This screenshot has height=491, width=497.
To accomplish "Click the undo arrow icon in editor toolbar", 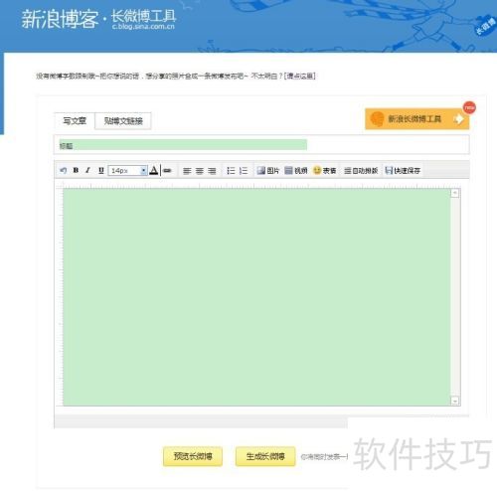I will click(63, 171).
